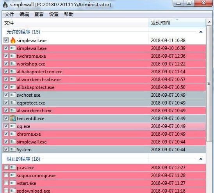Minimize the simplewall window
This screenshot has height=193, width=214.
tap(178, 3)
